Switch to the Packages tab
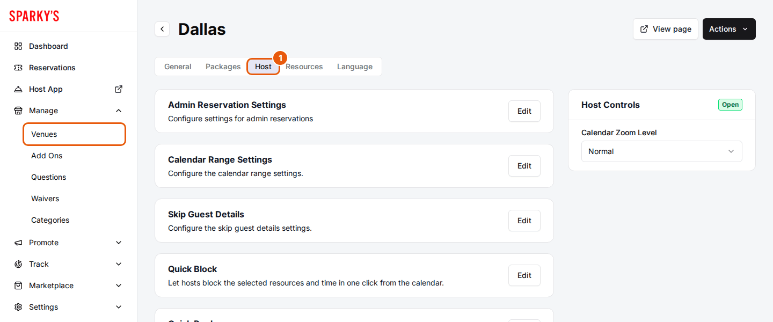Viewport: 773px width, 322px height. [x=223, y=67]
